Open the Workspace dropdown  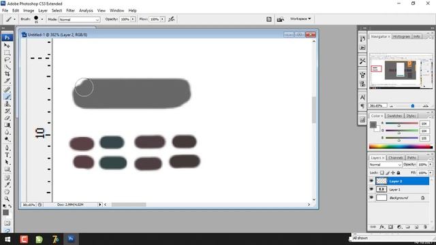click(x=300, y=19)
